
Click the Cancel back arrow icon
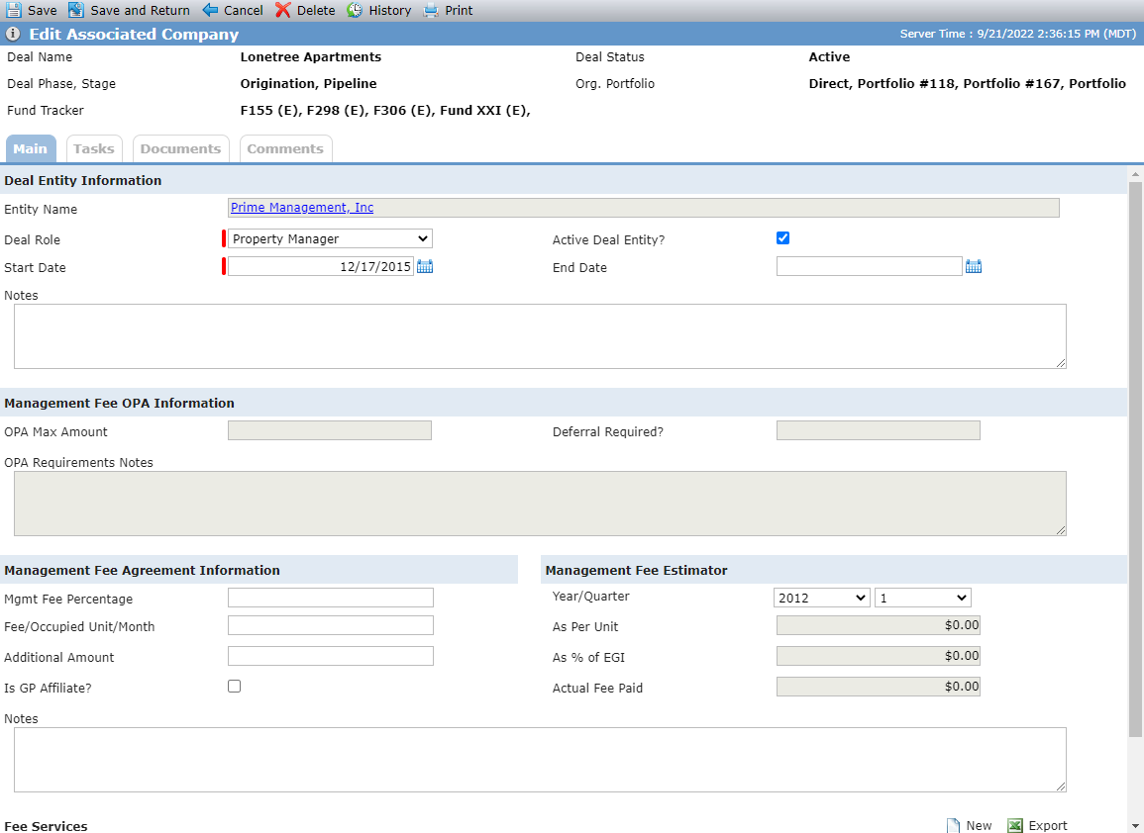click(210, 10)
